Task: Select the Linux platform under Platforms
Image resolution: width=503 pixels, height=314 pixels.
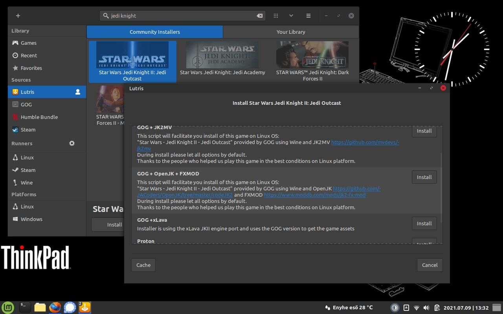Action: click(x=47, y=206)
